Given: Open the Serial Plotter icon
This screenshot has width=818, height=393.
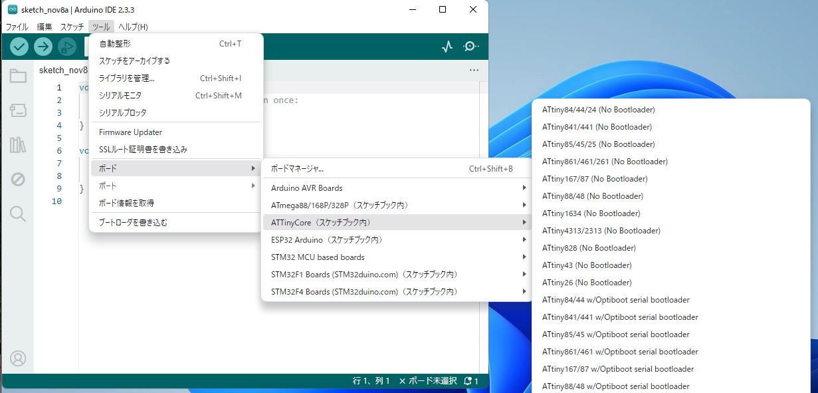Looking at the screenshot, I should click(x=447, y=47).
